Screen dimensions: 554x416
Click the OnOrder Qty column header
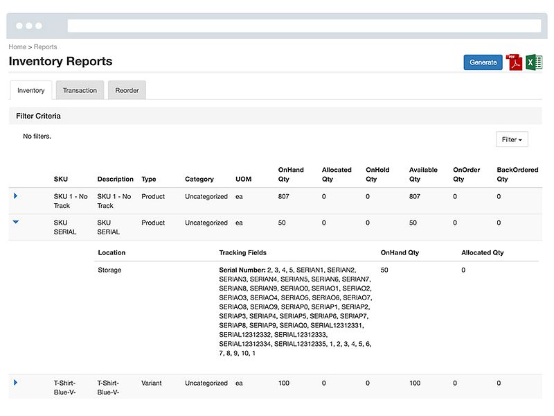click(466, 175)
